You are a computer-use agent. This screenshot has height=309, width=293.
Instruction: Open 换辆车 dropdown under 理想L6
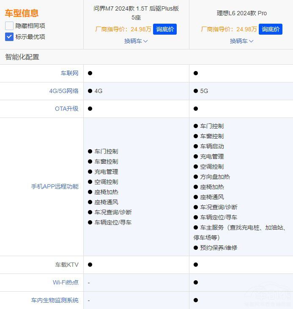[x=242, y=41]
